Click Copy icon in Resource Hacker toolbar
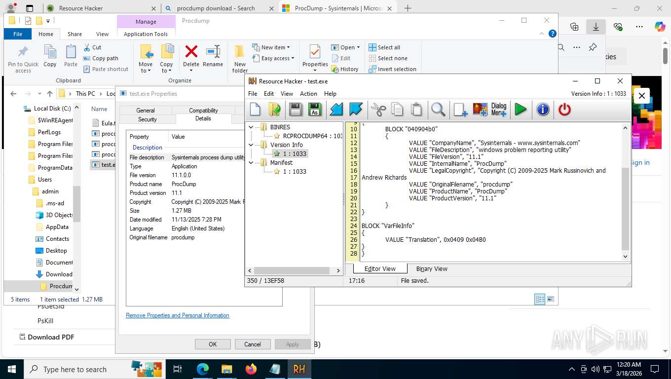Image resolution: width=671 pixels, height=379 pixels. (397, 110)
